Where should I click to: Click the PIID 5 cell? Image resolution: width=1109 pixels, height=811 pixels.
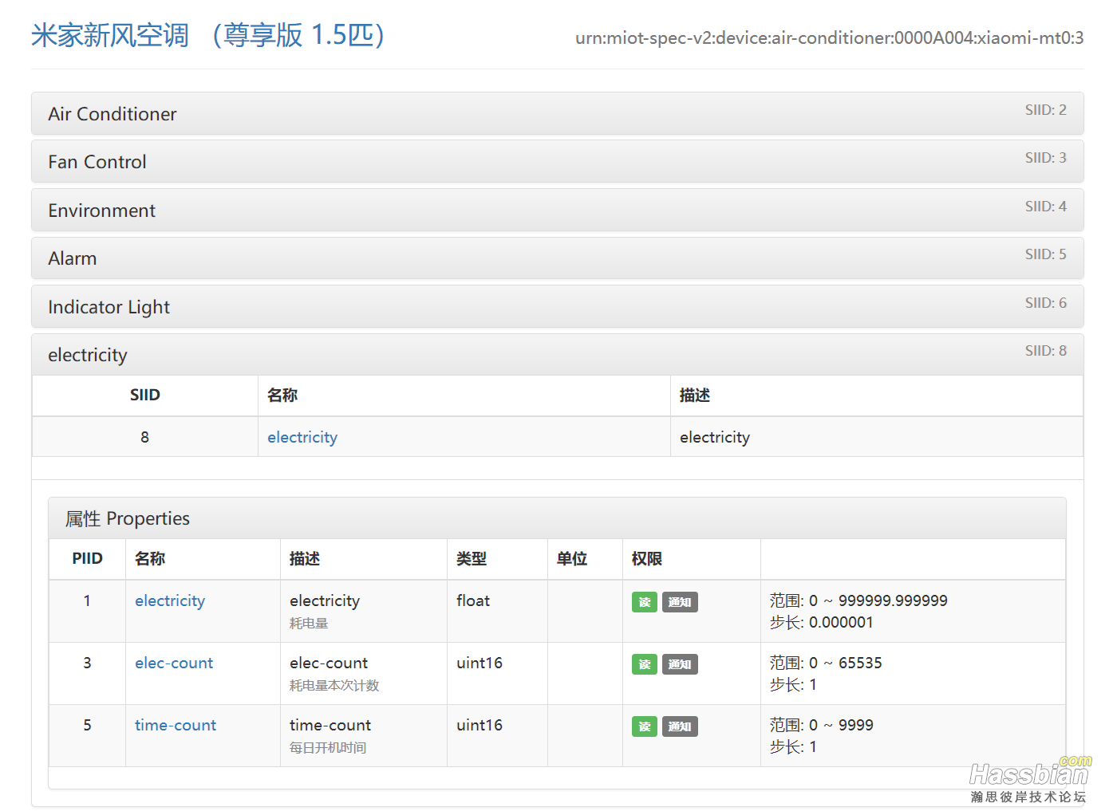tap(87, 735)
